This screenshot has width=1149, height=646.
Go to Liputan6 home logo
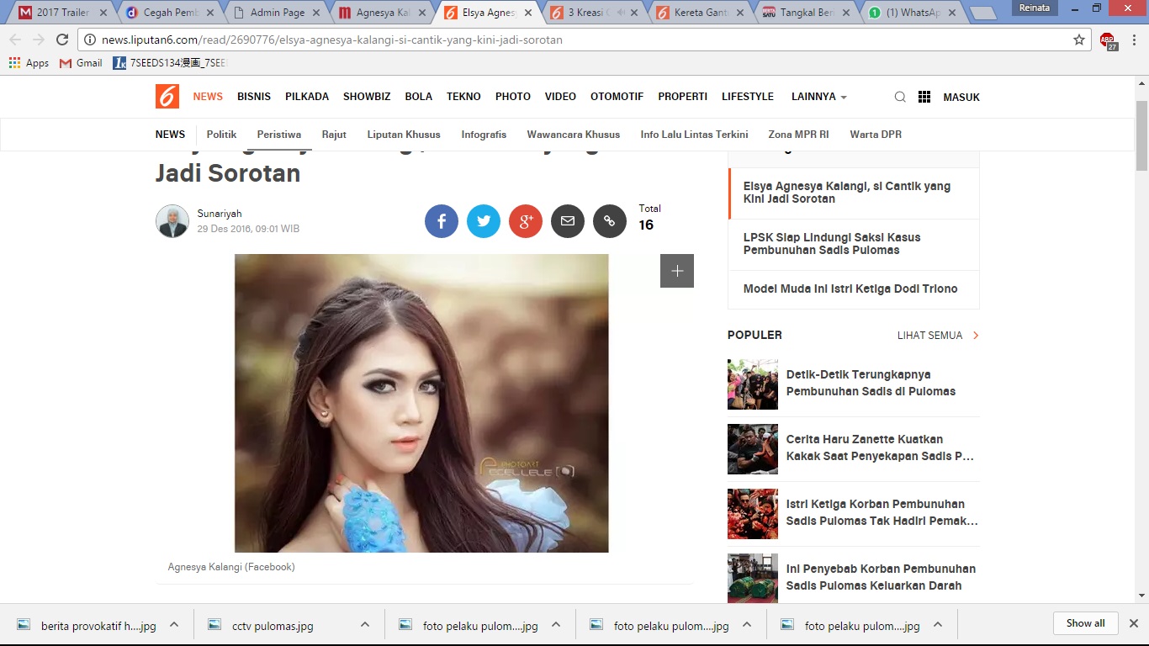click(x=167, y=97)
